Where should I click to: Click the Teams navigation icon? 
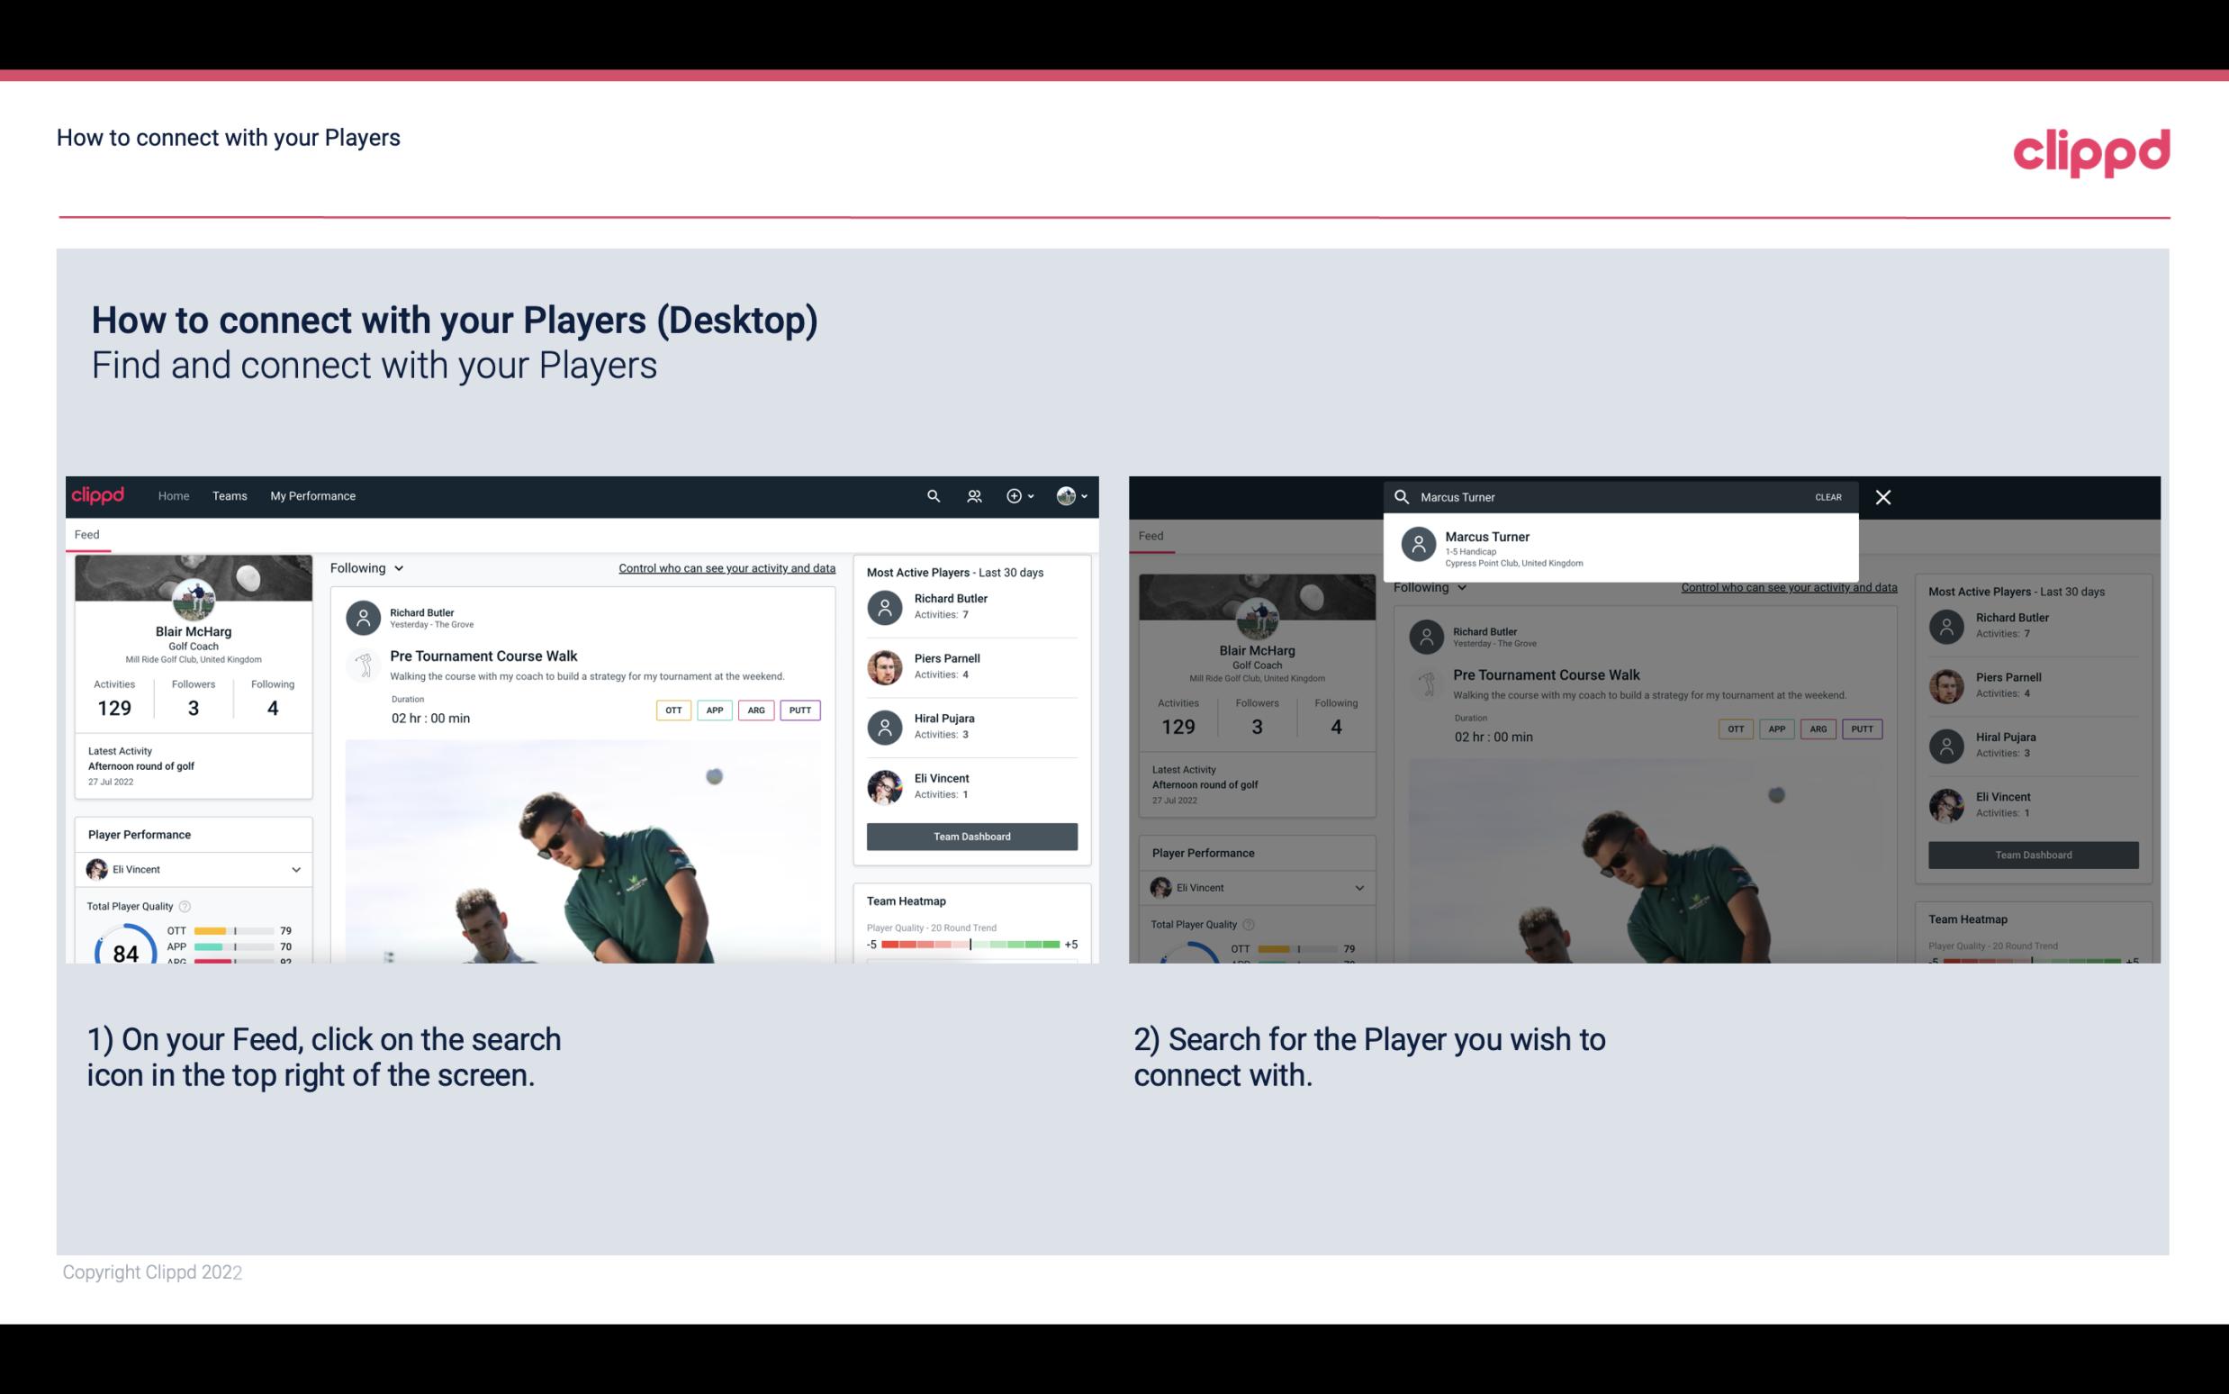pyautogui.click(x=231, y=494)
